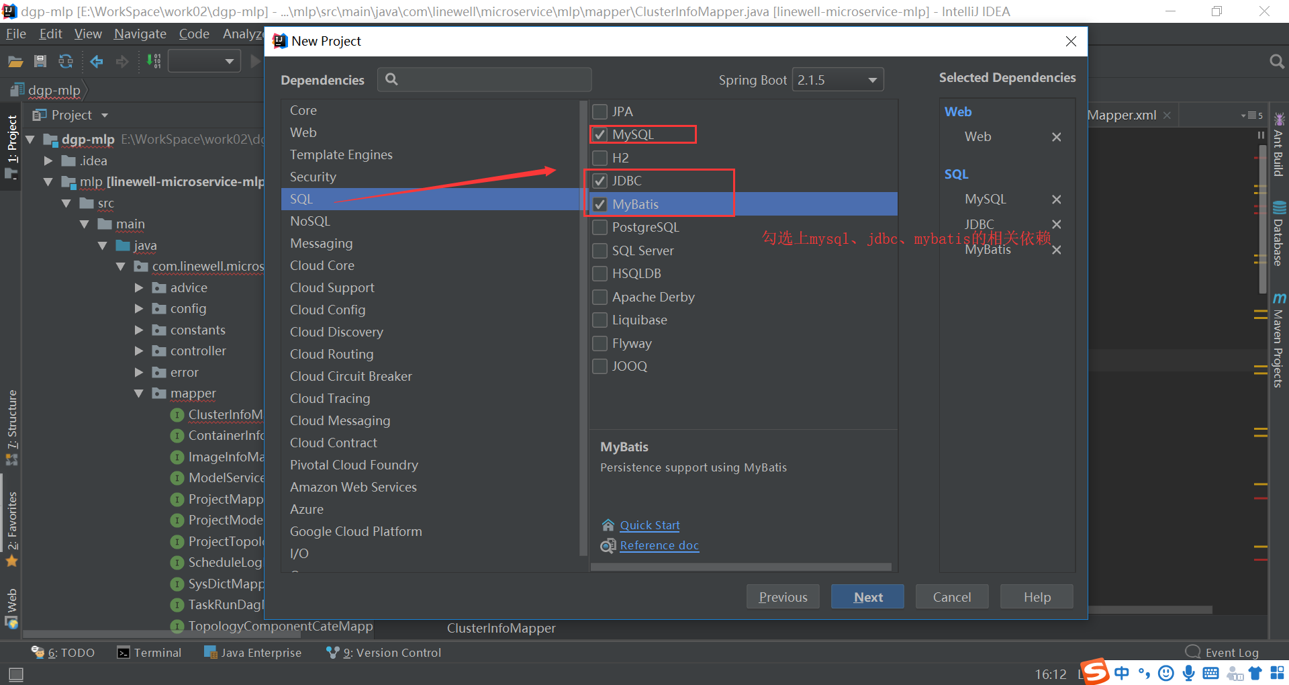Screen dimensions: 1289x685
Task: Open the Code menu
Action: pyautogui.click(x=194, y=34)
